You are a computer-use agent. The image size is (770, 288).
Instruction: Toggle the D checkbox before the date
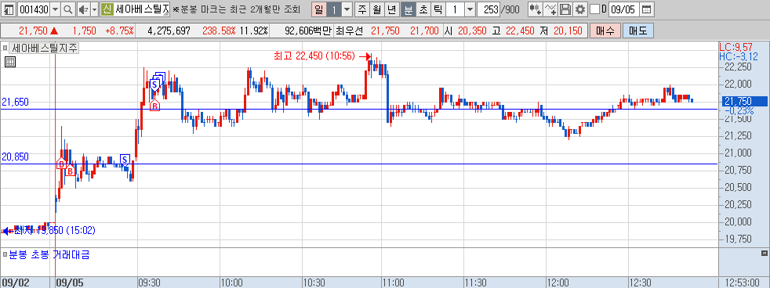click(x=594, y=9)
